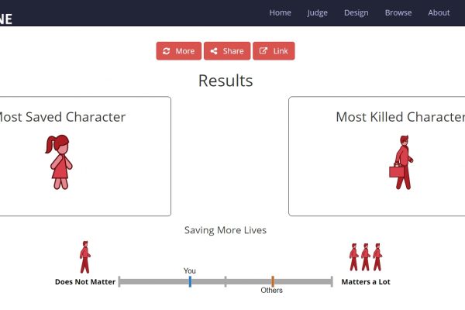Viewport: 465px width, 310px height.
Task: Click the businessman with briefcase icon
Action: point(402,163)
